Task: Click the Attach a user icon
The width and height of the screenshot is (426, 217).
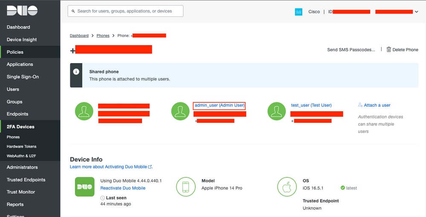Action: point(360,105)
